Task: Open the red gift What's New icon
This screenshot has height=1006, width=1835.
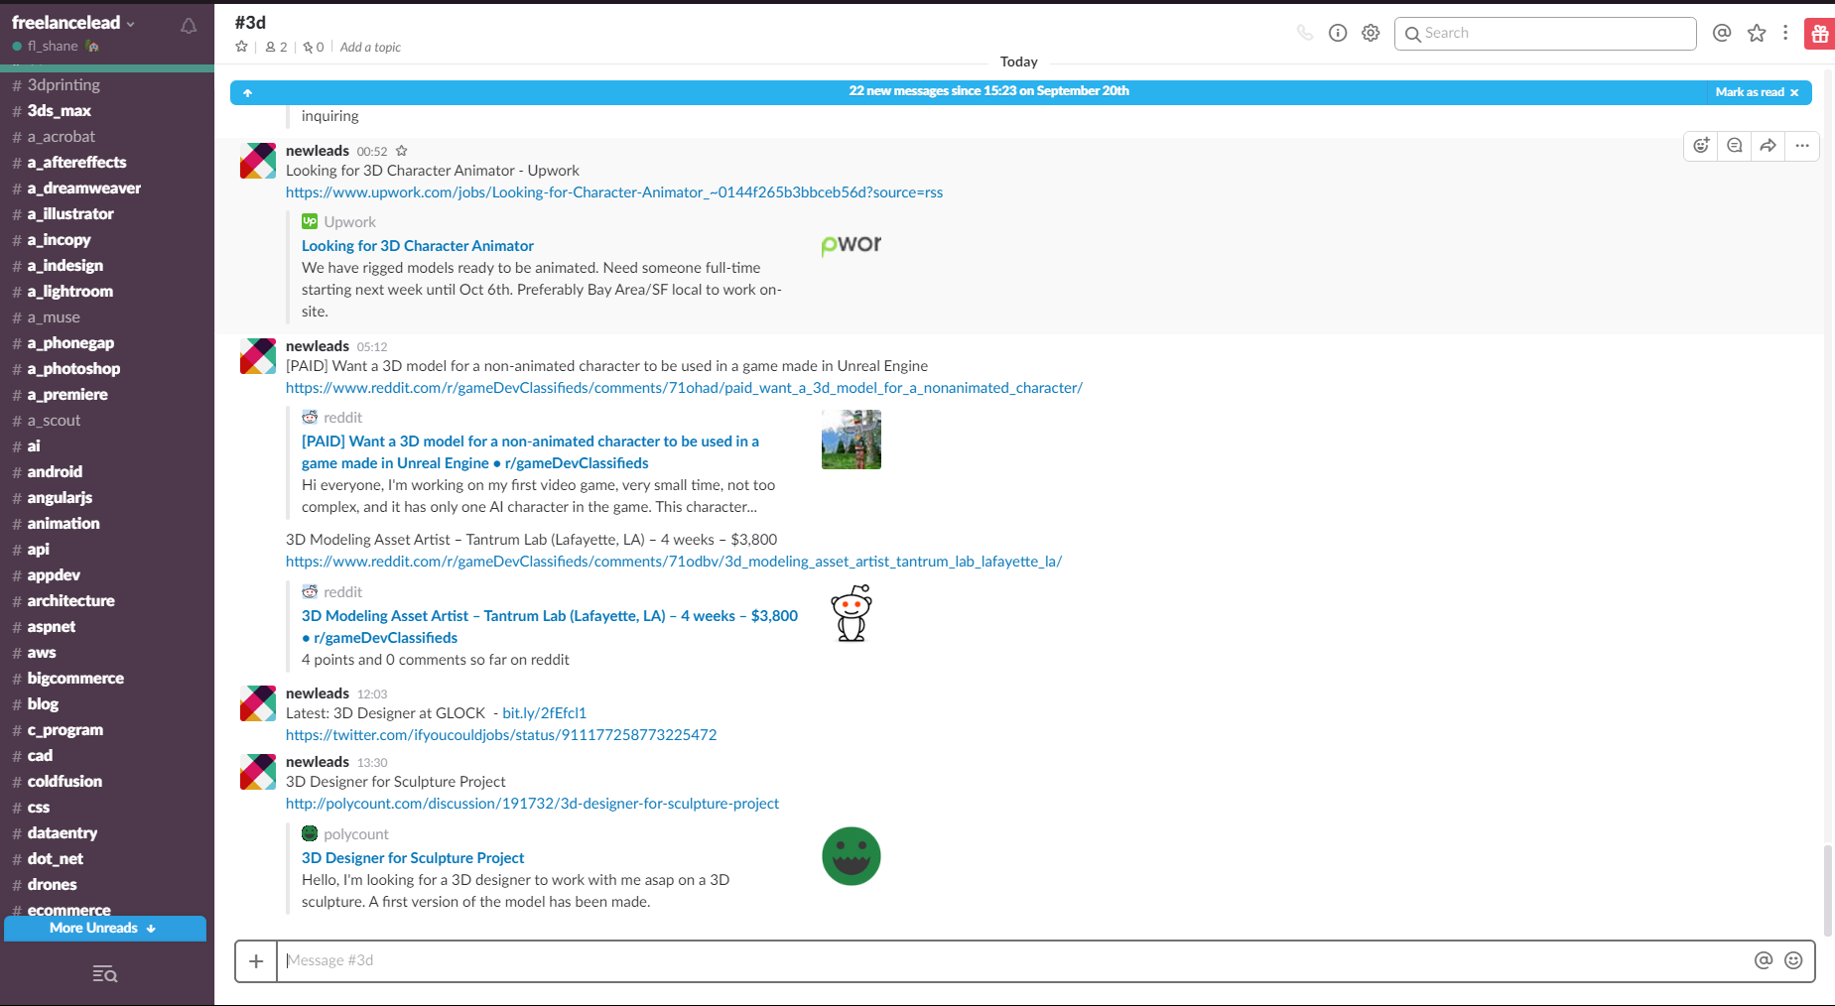Action: coord(1819,34)
